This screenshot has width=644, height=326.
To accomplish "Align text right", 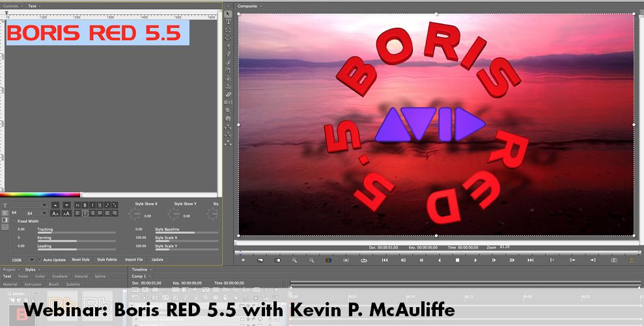I will coord(92,214).
